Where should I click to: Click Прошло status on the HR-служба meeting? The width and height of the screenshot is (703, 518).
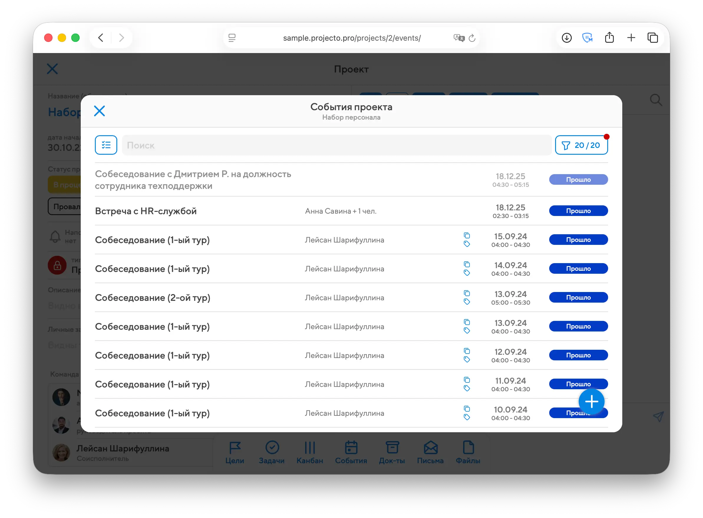click(578, 211)
